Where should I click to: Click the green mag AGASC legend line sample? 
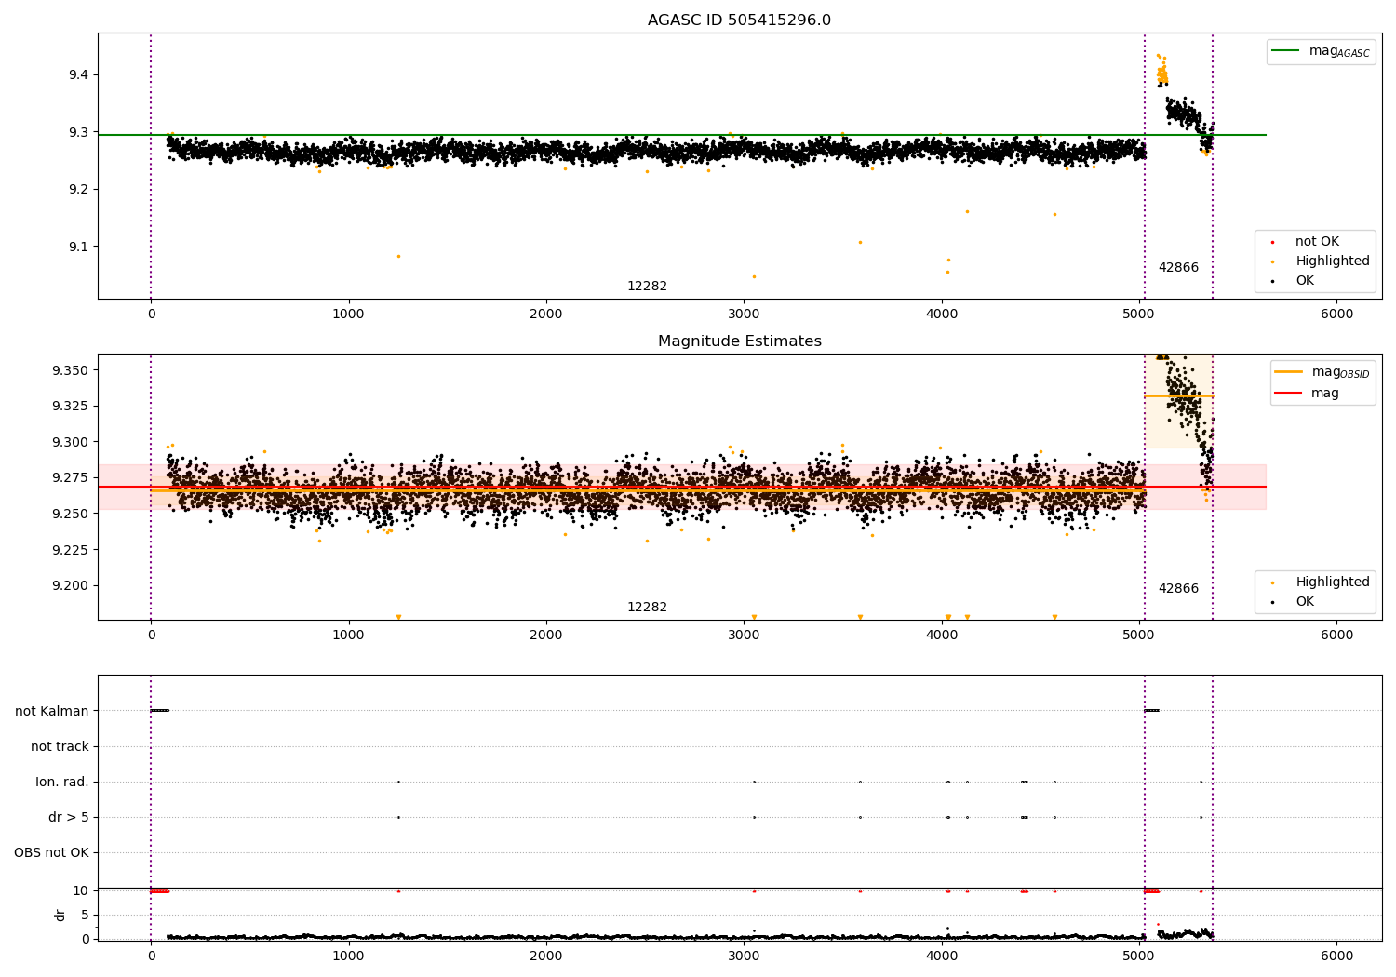tap(1286, 51)
